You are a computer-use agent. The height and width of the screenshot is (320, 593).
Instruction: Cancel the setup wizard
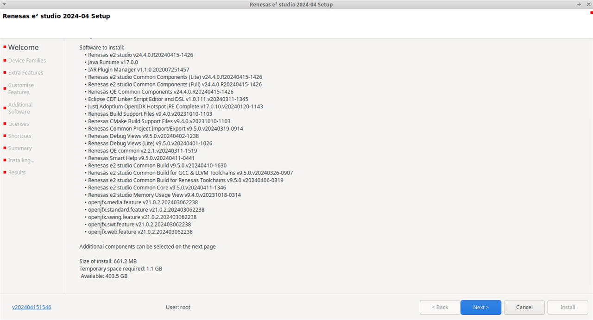point(524,307)
